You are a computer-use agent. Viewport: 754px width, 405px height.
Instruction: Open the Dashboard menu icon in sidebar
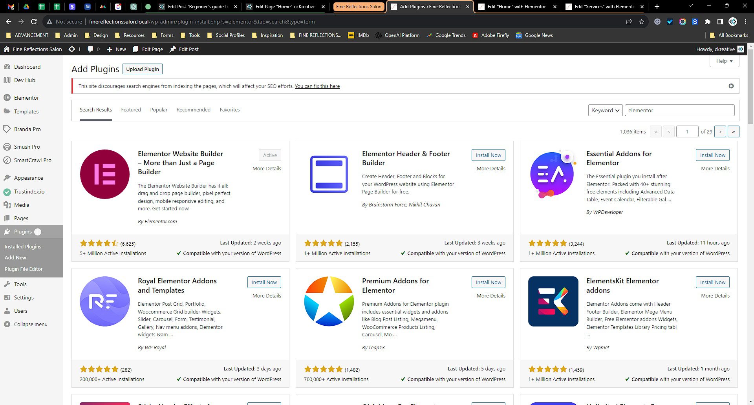[x=7, y=67]
